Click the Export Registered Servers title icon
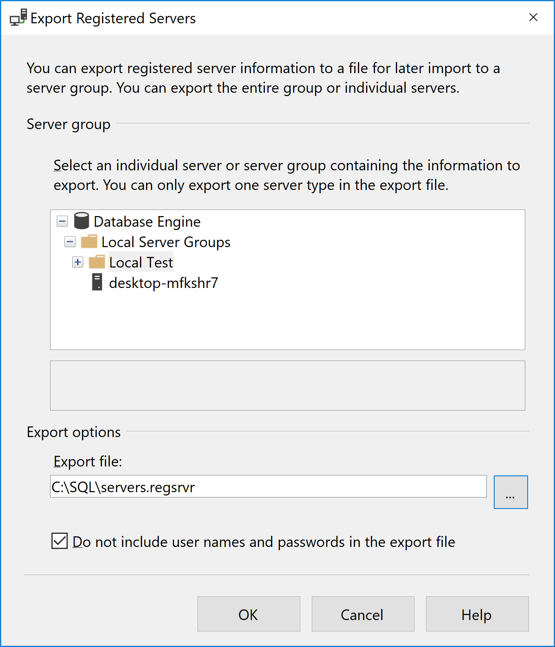Viewport: 555px width, 647px height. click(18, 18)
